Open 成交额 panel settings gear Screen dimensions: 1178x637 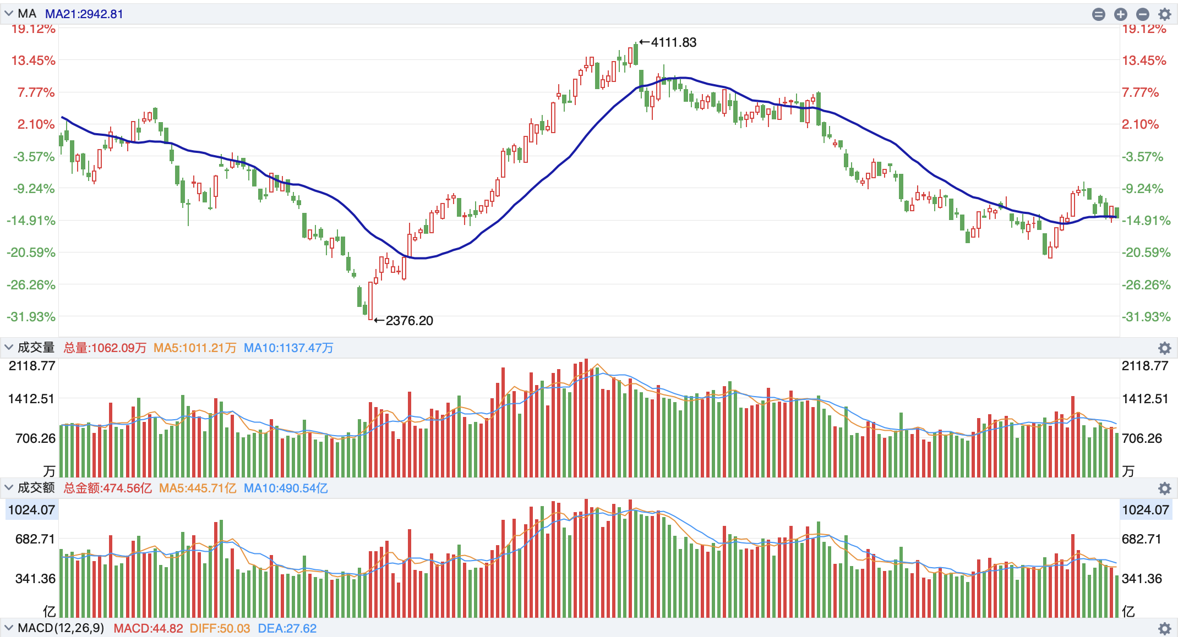tap(1164, 488)
